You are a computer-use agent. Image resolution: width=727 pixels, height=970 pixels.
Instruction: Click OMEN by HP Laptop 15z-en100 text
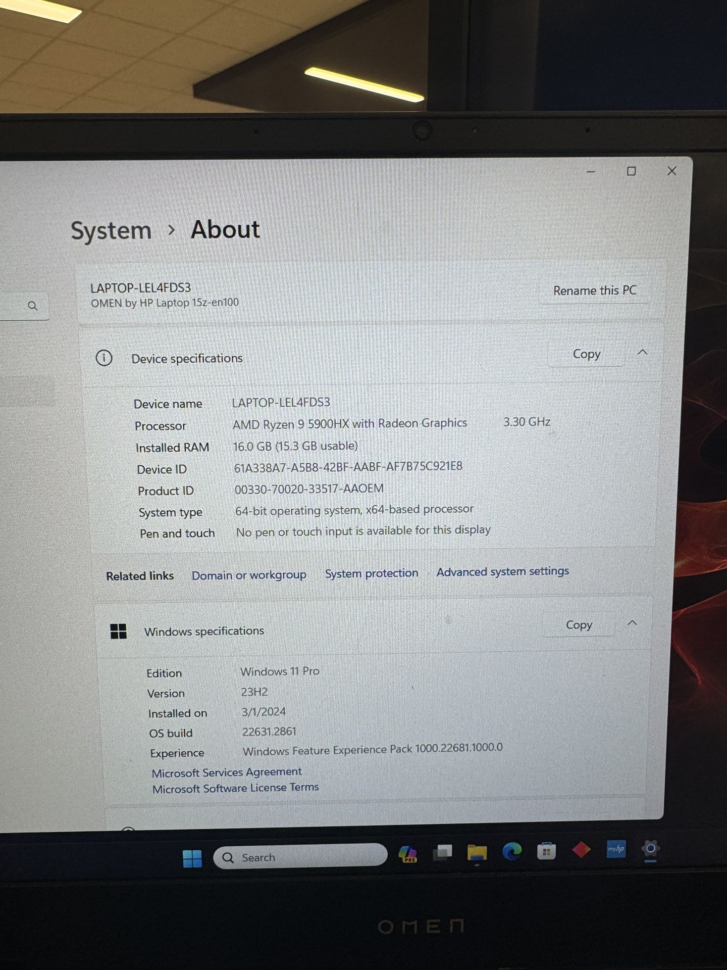[165, 303]
